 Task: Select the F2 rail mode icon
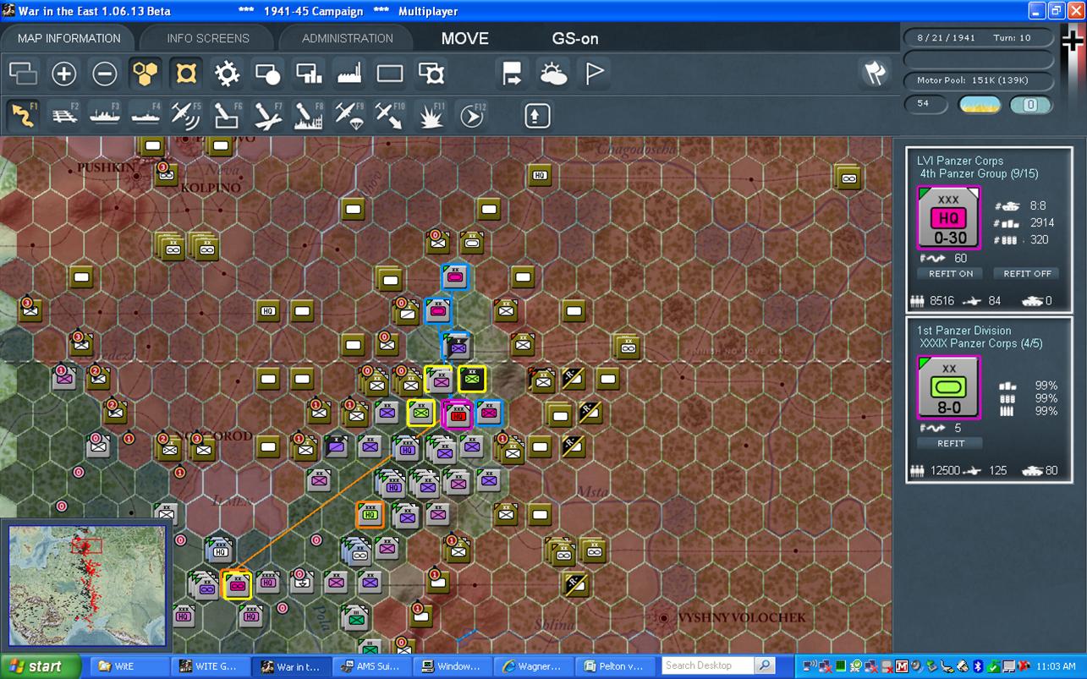(x=64, y=115)
